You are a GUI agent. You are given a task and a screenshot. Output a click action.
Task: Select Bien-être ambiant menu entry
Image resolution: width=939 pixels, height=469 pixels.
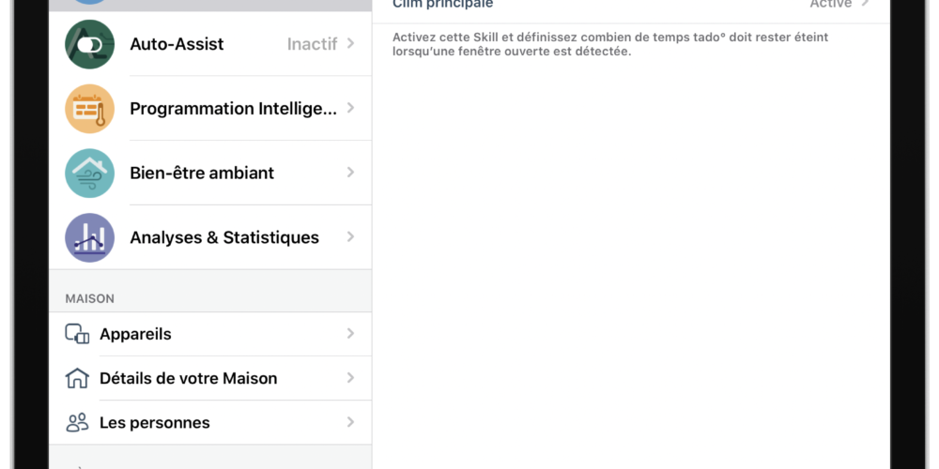coord(210,173)
